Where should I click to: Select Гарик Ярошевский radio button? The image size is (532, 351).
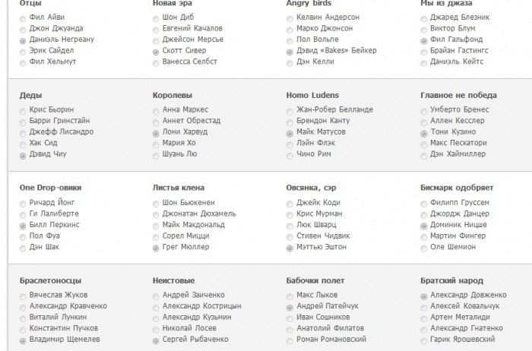click(423, 340)
